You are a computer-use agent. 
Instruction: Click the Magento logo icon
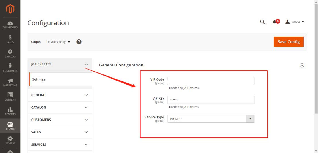tap(10, 9)
